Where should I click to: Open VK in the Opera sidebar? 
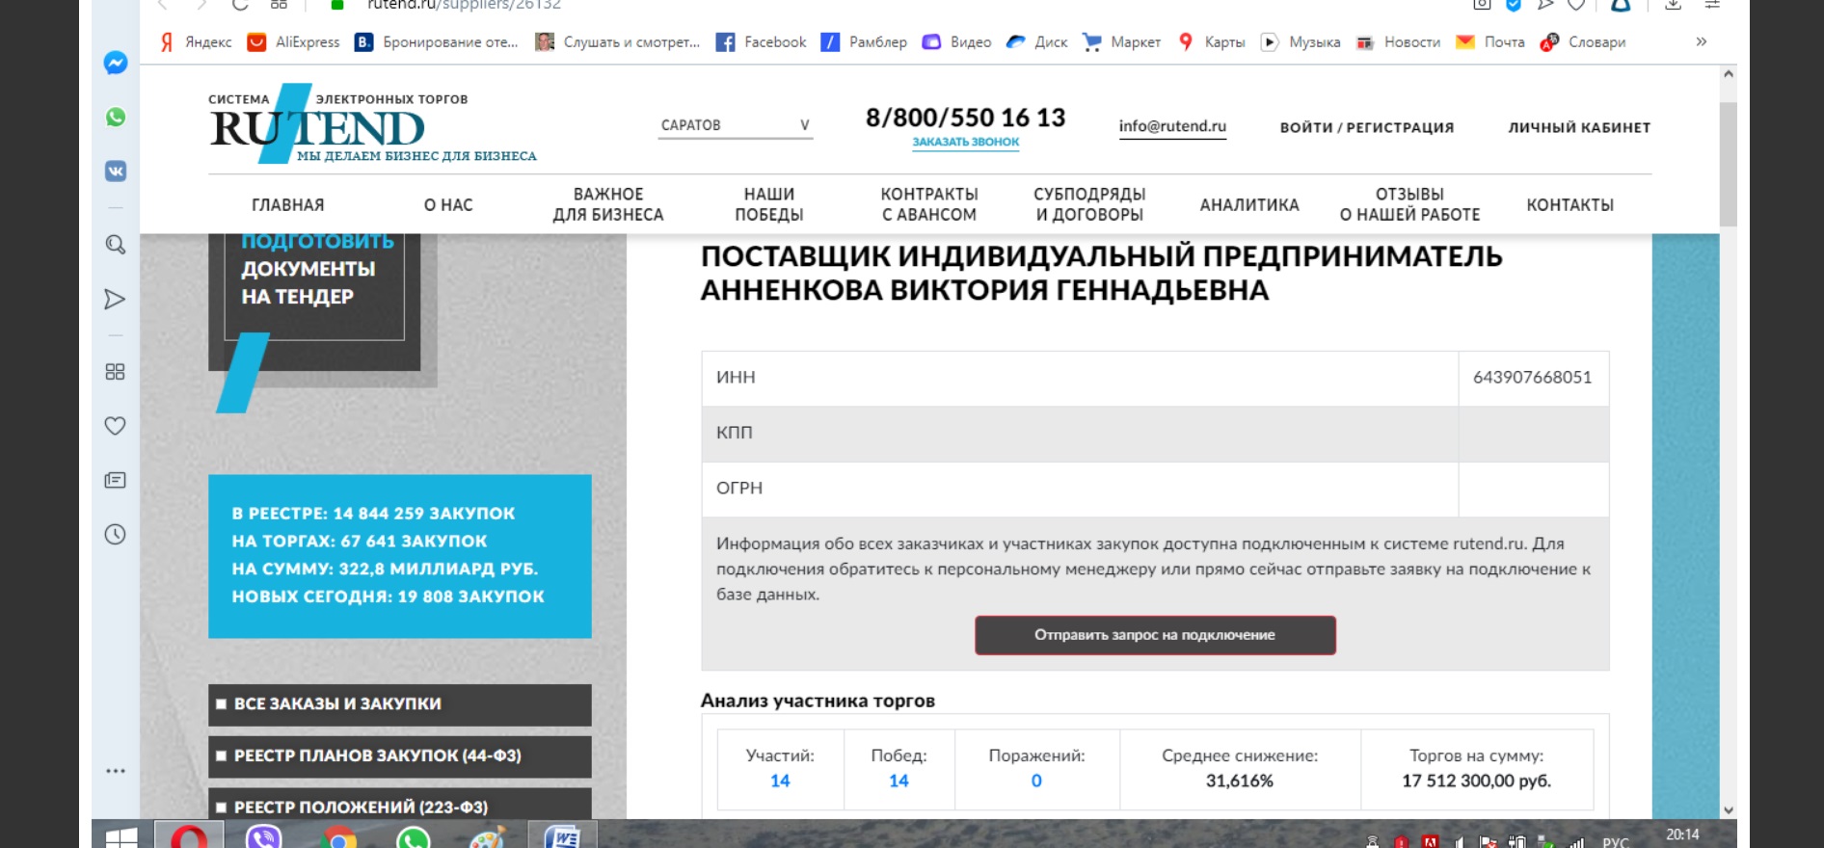[x=116, y=172]
